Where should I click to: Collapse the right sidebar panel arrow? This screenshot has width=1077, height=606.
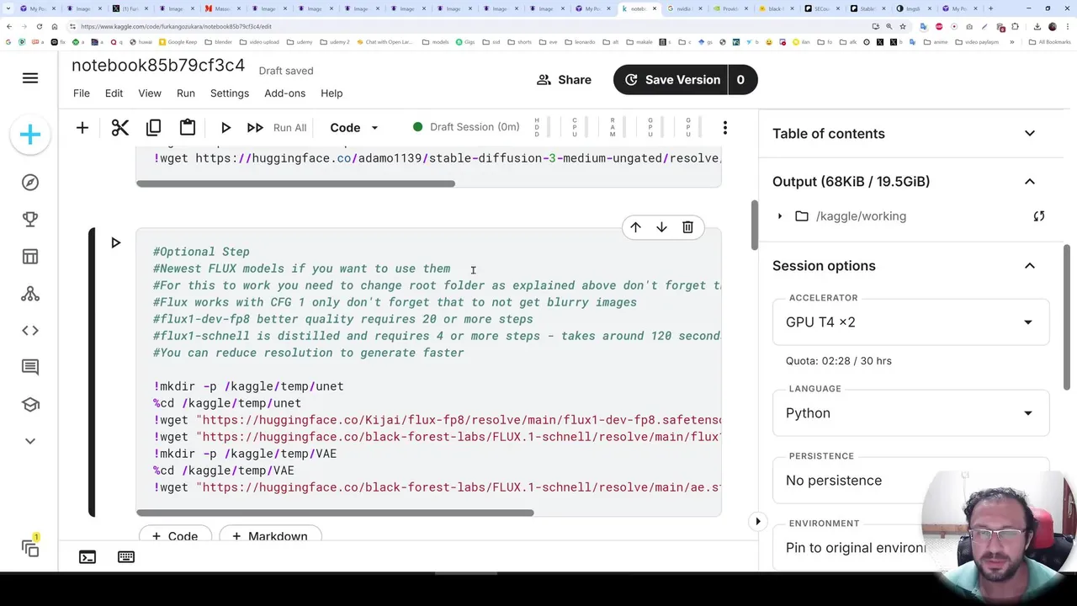[757, 522]
